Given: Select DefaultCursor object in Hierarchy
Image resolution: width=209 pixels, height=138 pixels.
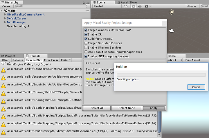Looking at the screenshot, I should pos(17,18).
